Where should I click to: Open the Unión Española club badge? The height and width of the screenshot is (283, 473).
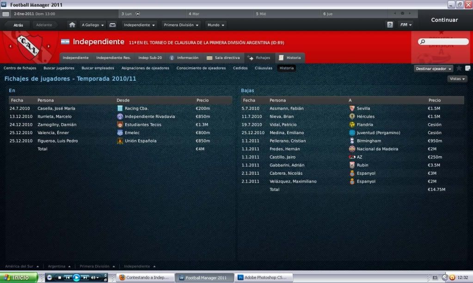pyautogui.click(x=120, y=141)
